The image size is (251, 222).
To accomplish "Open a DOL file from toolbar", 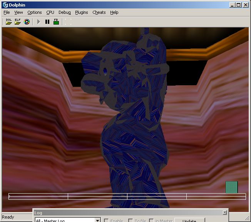I will click(8, 22).
